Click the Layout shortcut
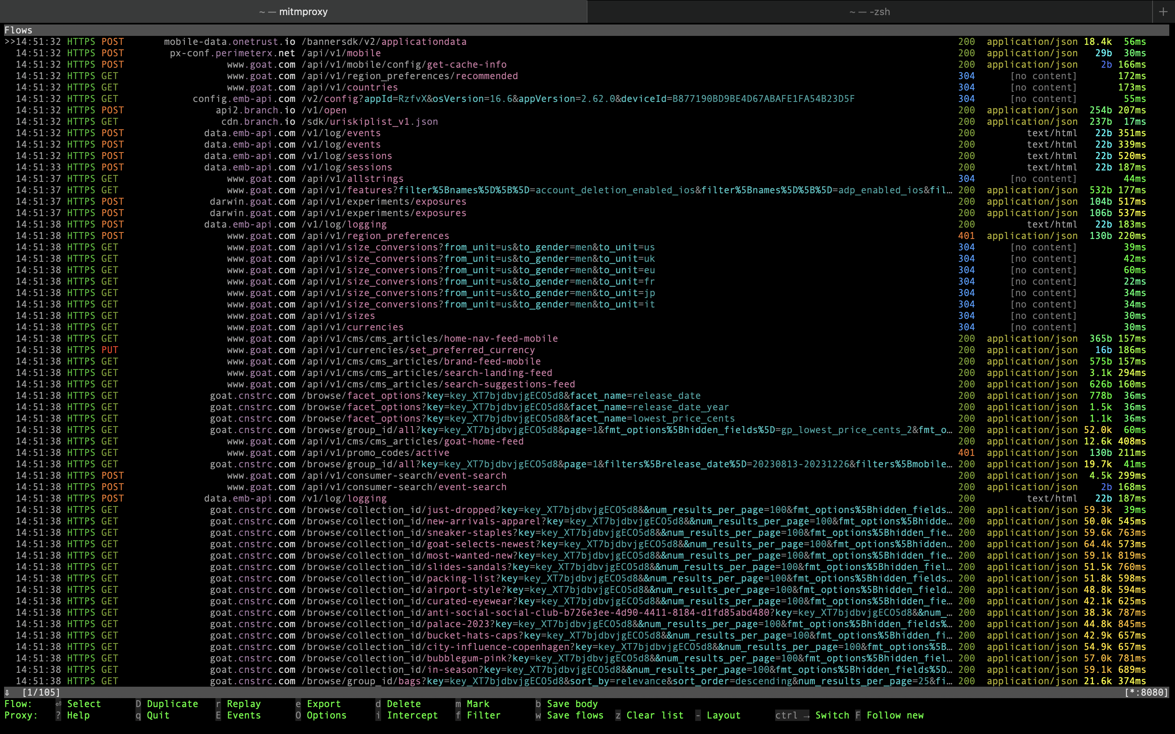1175x734 pixels. (x=718, y=715)
